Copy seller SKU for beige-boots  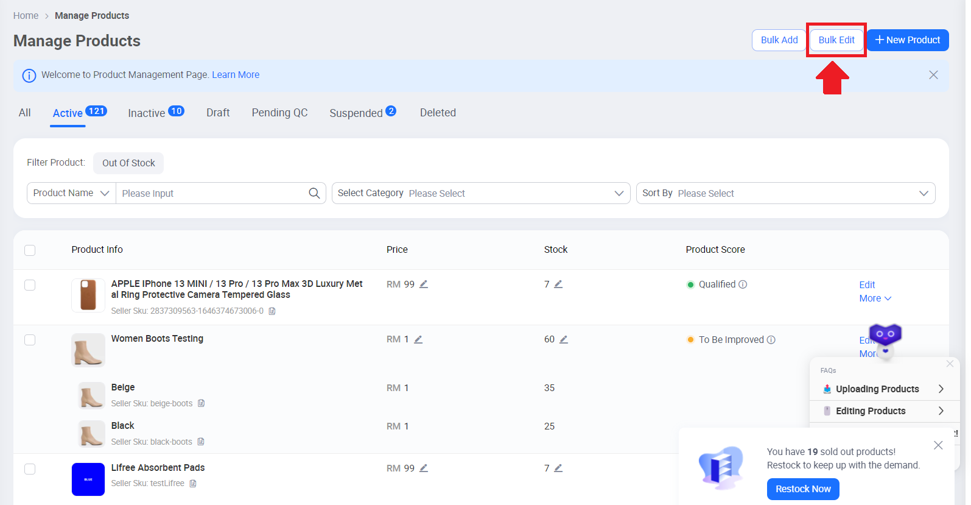coord(202,403)
